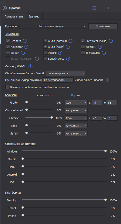Open help for Screen emulation
This screenshot has width=121, height=224.
coord(23,53)
